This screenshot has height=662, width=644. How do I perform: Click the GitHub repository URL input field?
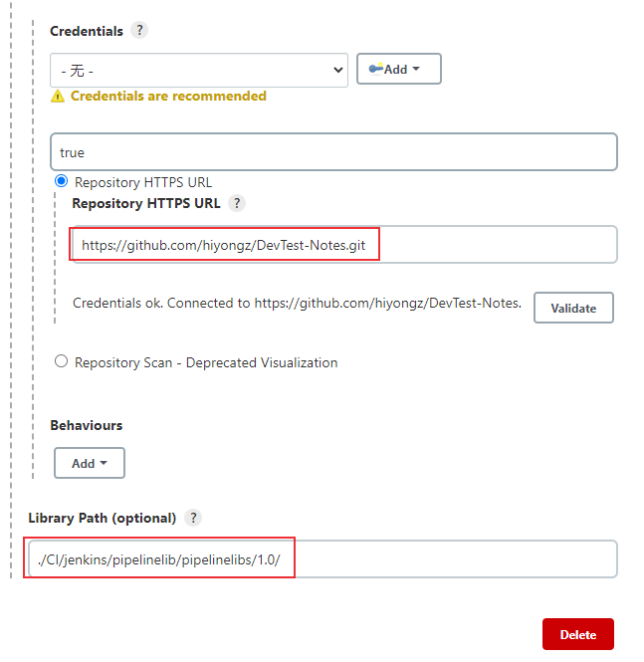coord(344,245)
